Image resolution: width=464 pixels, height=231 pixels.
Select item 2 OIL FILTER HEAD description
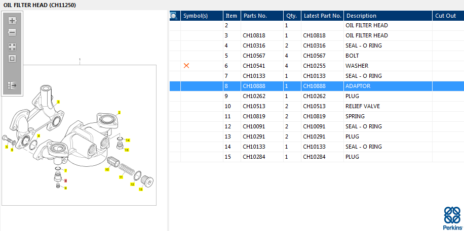tap(367, 25)
